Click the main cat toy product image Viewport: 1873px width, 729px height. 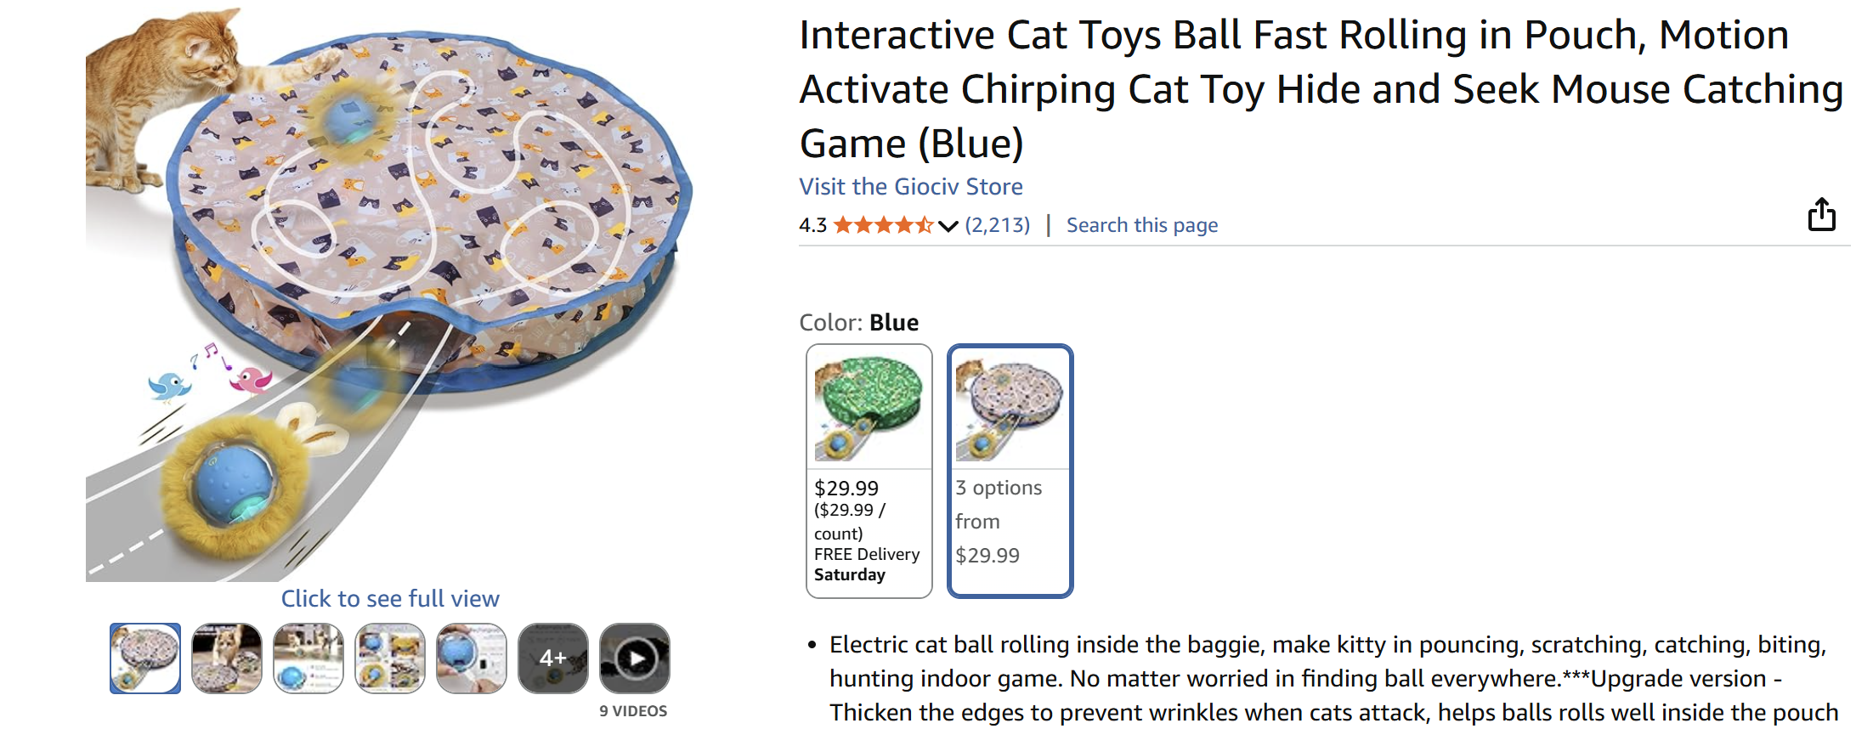click(389, 293)
